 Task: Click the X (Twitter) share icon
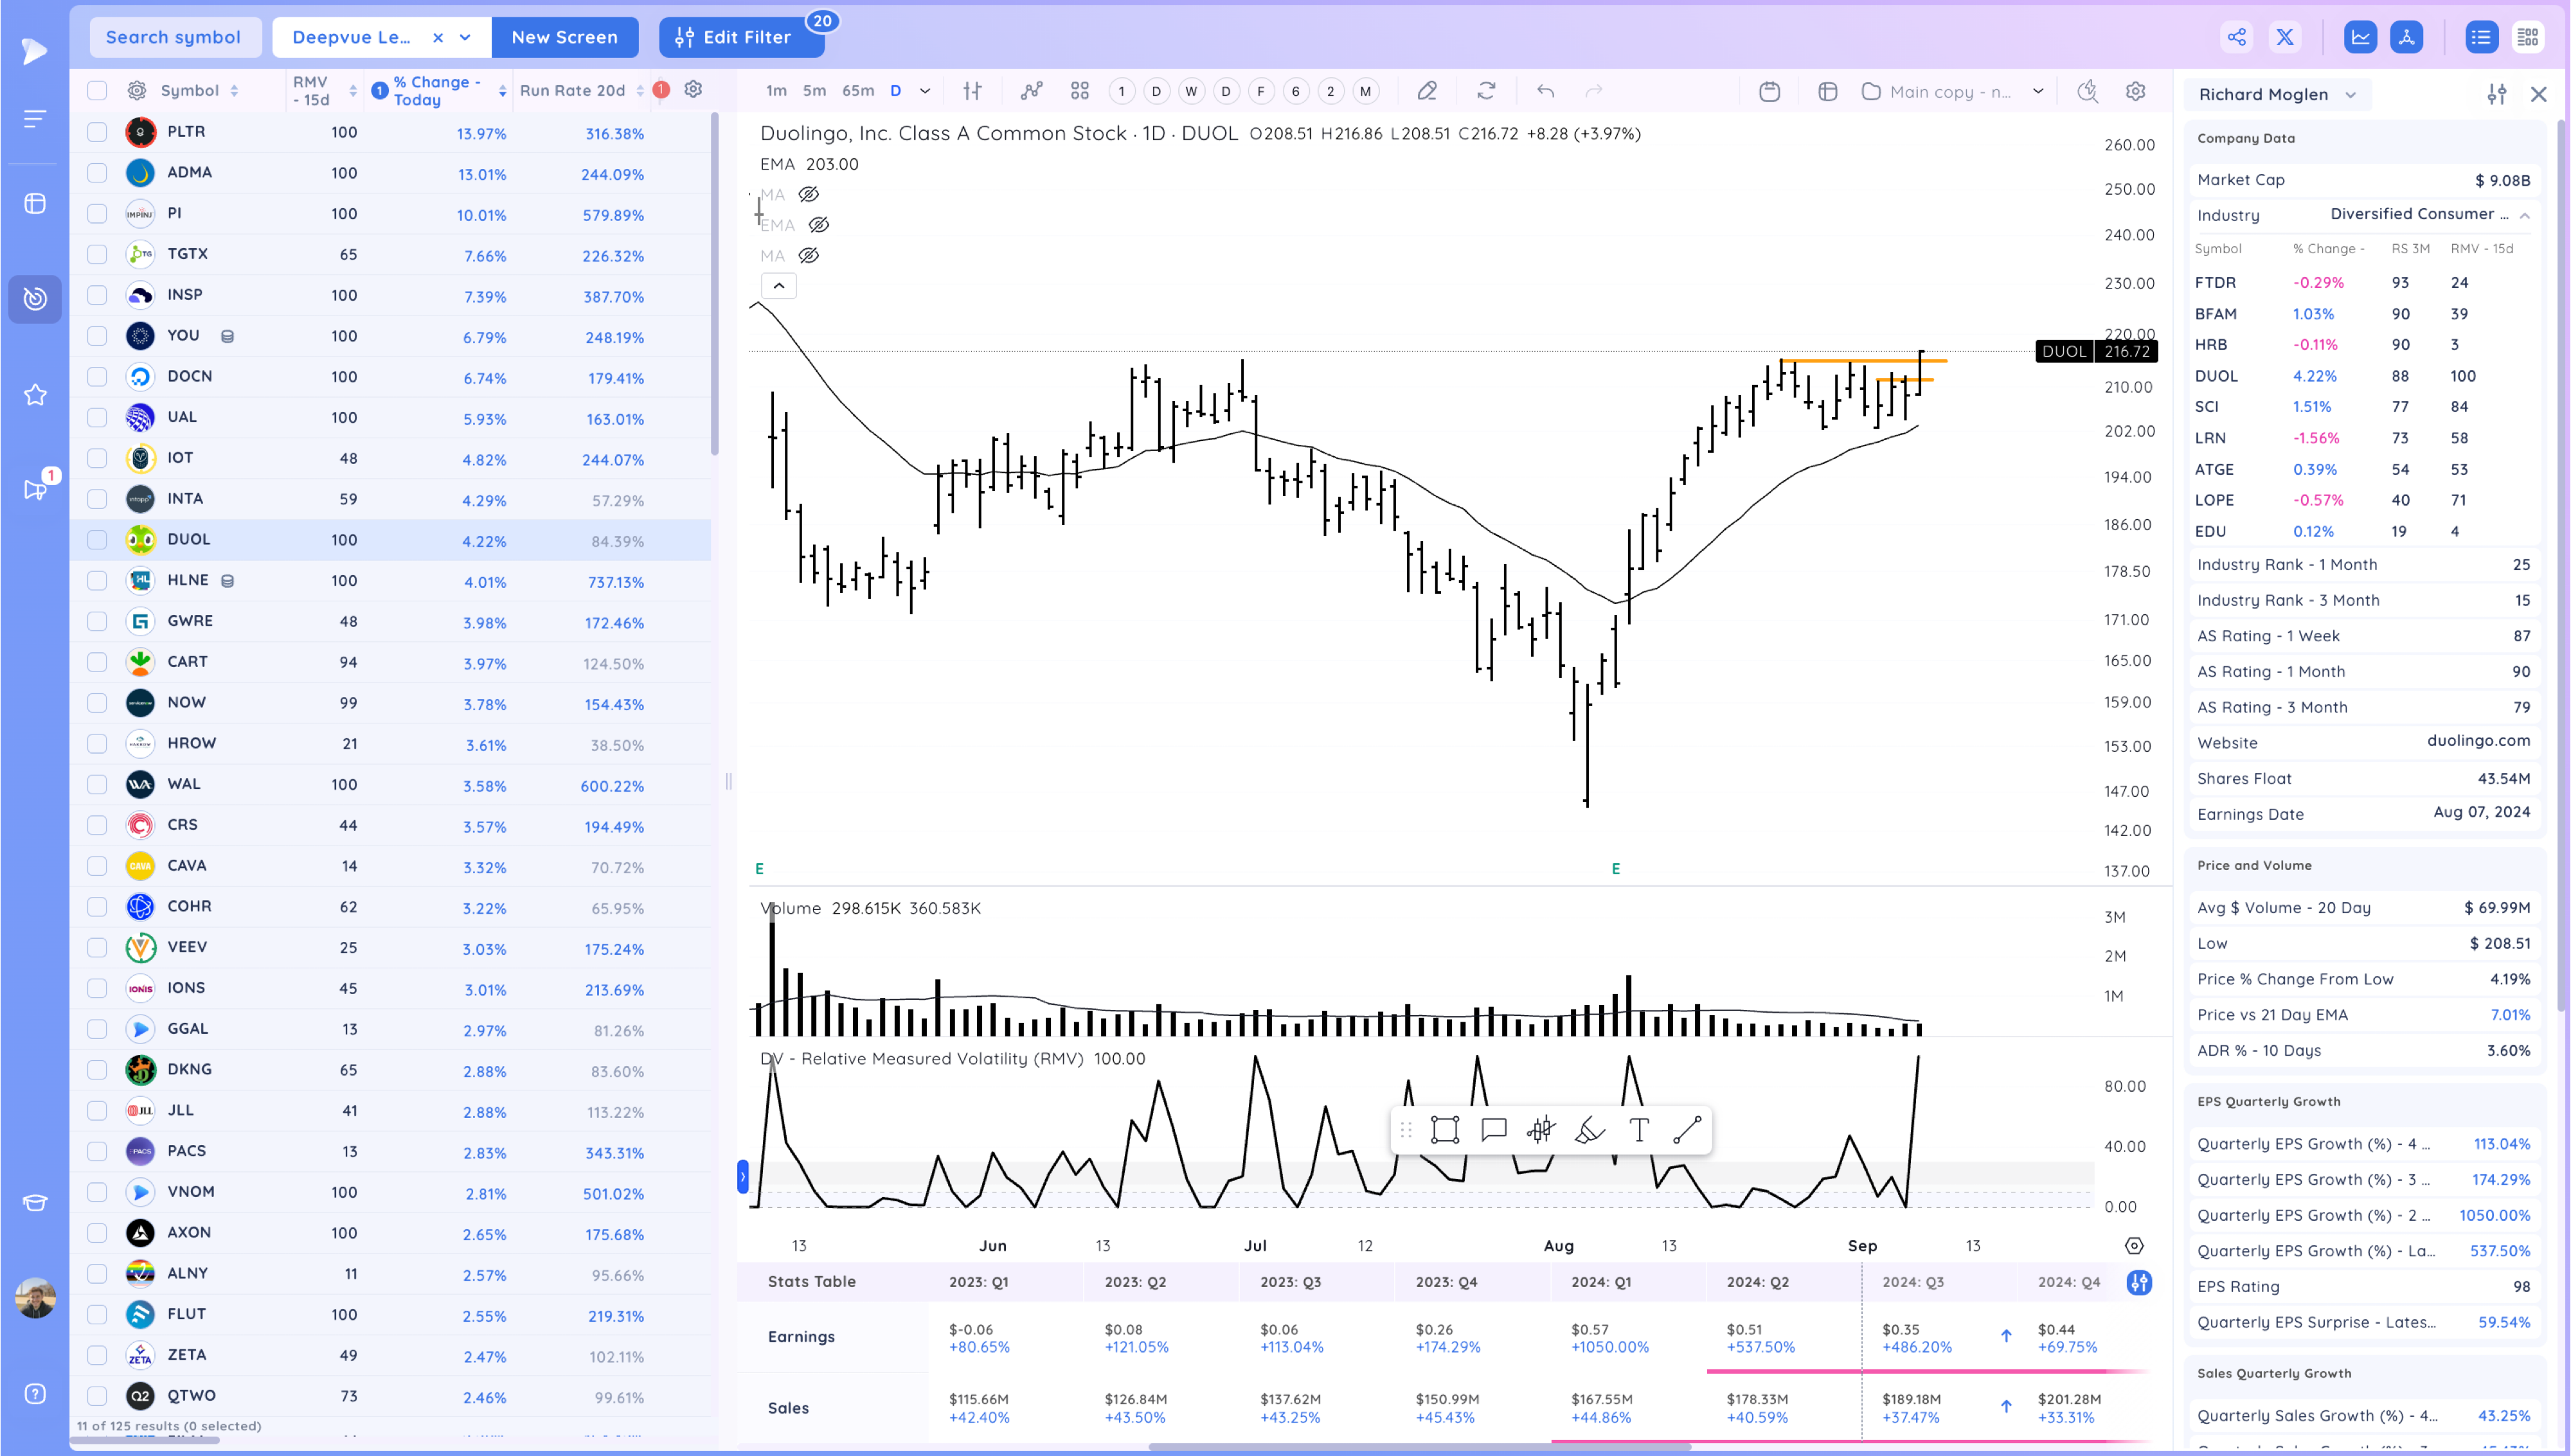2285,37
